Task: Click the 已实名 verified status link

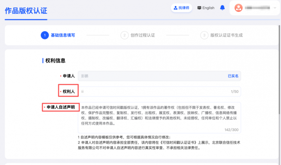Action: pyautogui.click(x=233, y=76)
